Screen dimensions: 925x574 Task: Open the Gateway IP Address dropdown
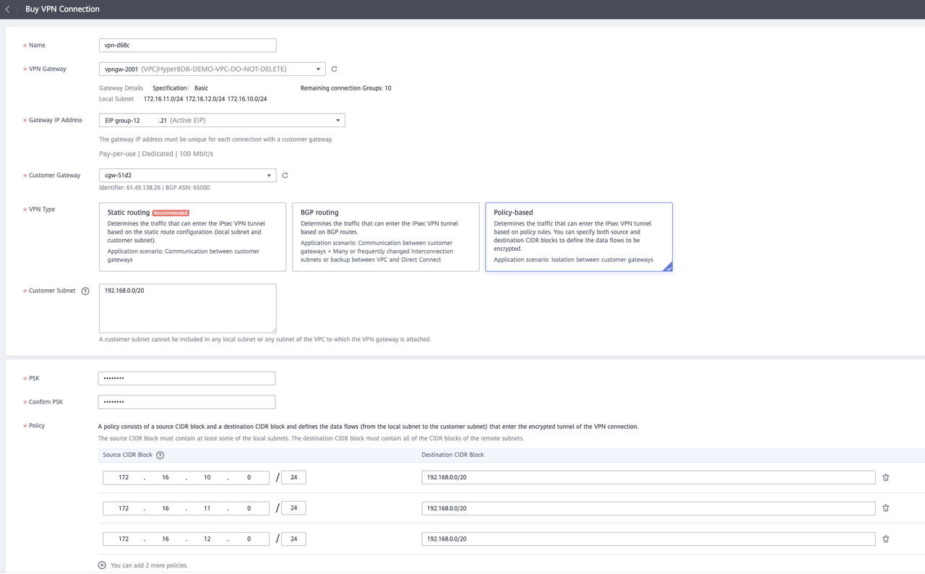click(x=222, y=121)
